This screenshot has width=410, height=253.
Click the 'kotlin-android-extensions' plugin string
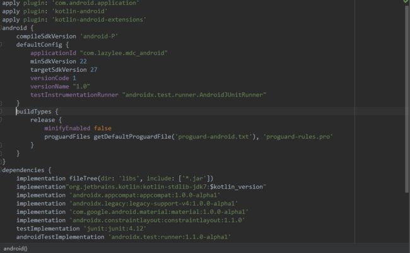[x=99, y=20]
